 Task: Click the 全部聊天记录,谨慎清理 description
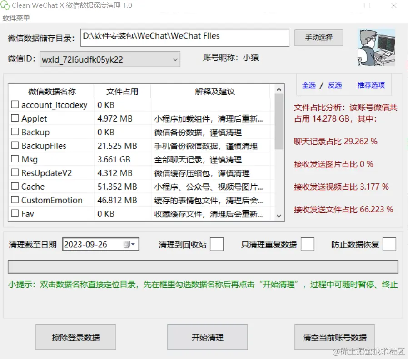(198, 159)
